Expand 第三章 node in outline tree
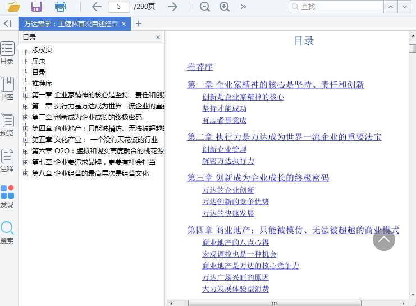This screenshot has width=416, height=306. click(25, 117)
